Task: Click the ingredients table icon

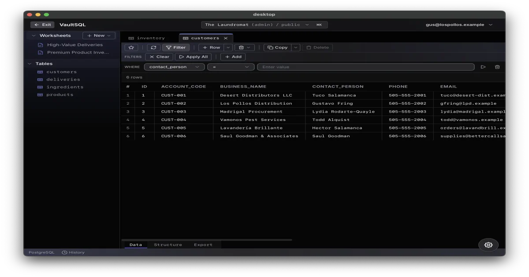Action: (x=40, y=87)
